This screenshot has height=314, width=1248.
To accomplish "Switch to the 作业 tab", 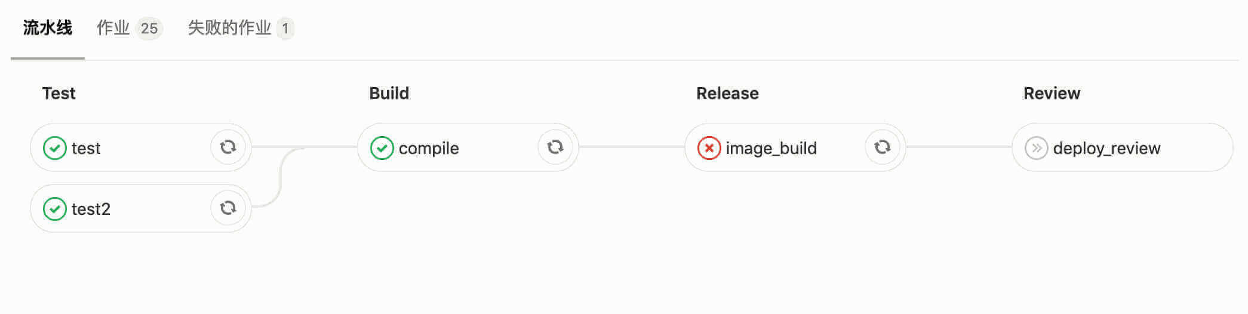I will coord(113,28).
